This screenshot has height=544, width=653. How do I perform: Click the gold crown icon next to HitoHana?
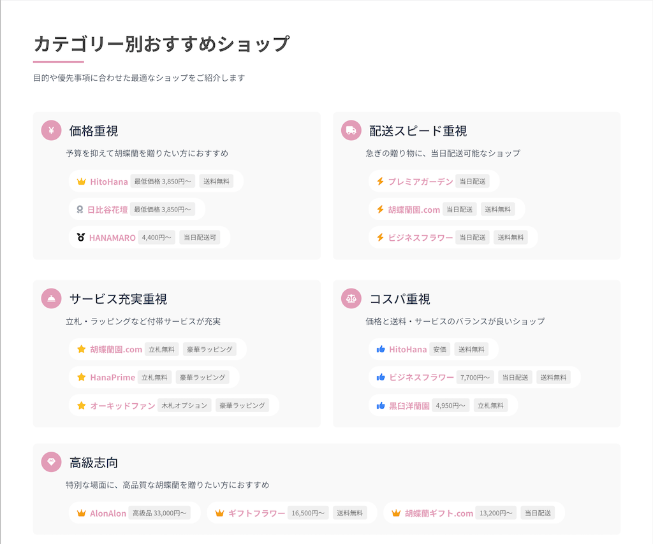tap(81, 182)
